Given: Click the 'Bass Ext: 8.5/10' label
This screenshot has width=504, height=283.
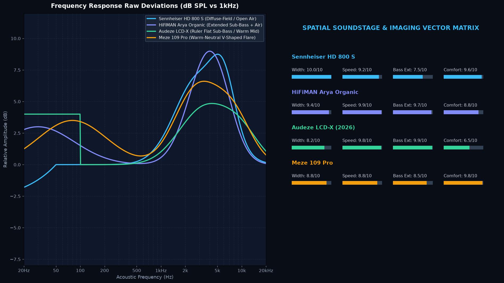Looking at the screenshot, I should (410, 176).
